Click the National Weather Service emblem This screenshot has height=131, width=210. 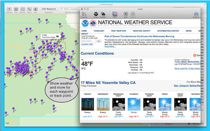[93, 23]
